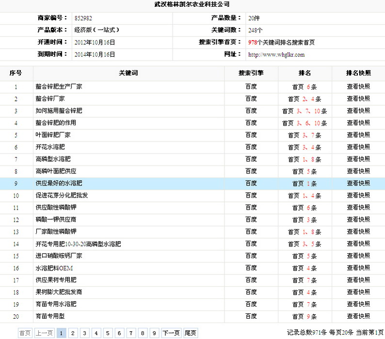Go to page 6 in pagination
This screenshot has height=339, width=385.
click(119, 333)
